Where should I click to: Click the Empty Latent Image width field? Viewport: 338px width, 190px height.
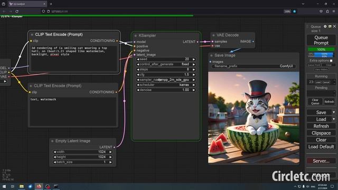click(82, 152)
